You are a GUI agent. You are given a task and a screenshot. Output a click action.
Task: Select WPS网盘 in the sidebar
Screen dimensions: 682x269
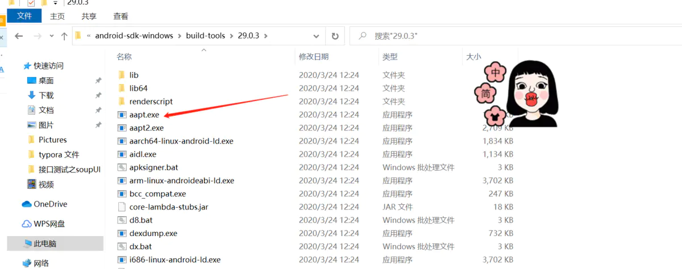click(x=49, y=224)
